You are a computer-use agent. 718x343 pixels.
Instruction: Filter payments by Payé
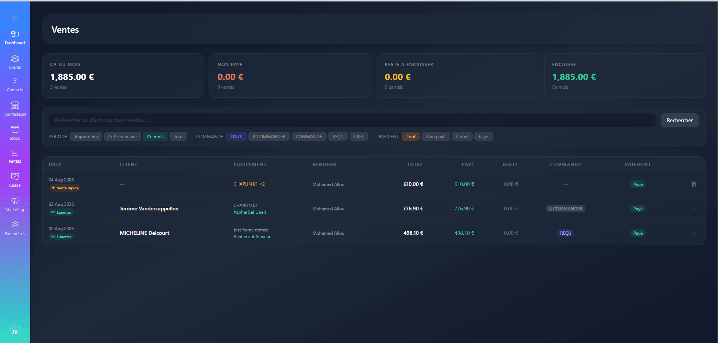tap(483, 136)
